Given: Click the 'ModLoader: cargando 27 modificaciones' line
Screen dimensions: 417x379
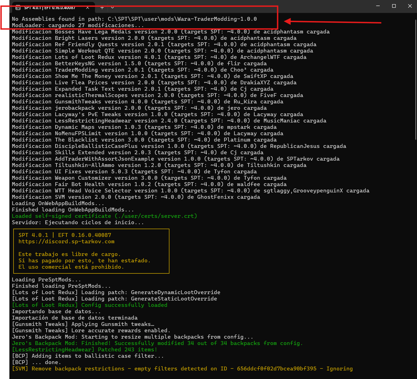Looking at the screenshot, I should (x=78, y=25).
